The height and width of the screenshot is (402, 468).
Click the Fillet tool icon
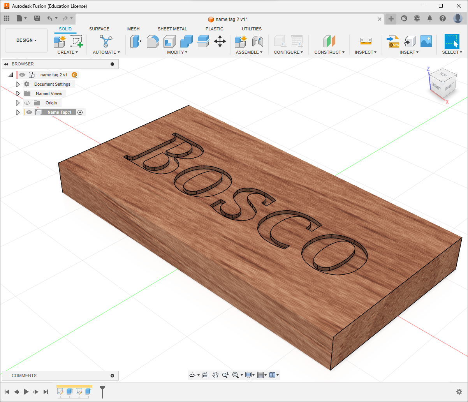coord(153,41)
